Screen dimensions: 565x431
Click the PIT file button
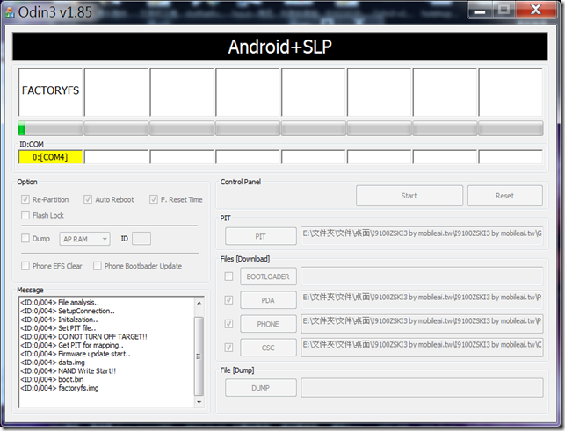click(x=261, y=236)
